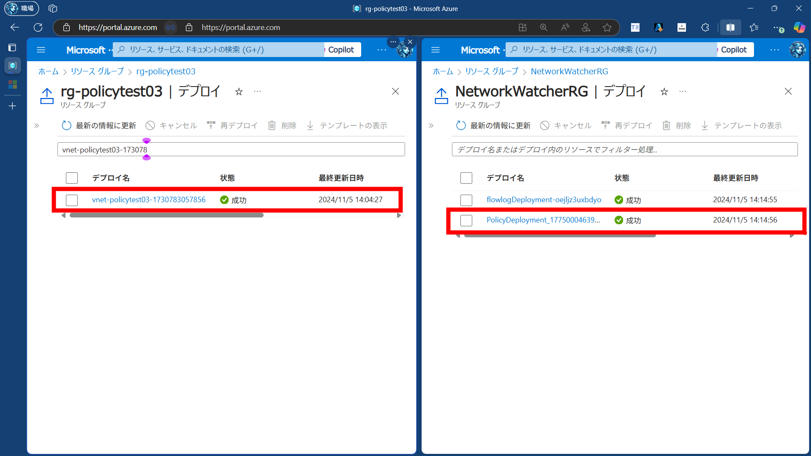Open the vnet-policytest03-1730783057856 deployment link
Screen dimensions: 811x456
click(x=149, y=200)
